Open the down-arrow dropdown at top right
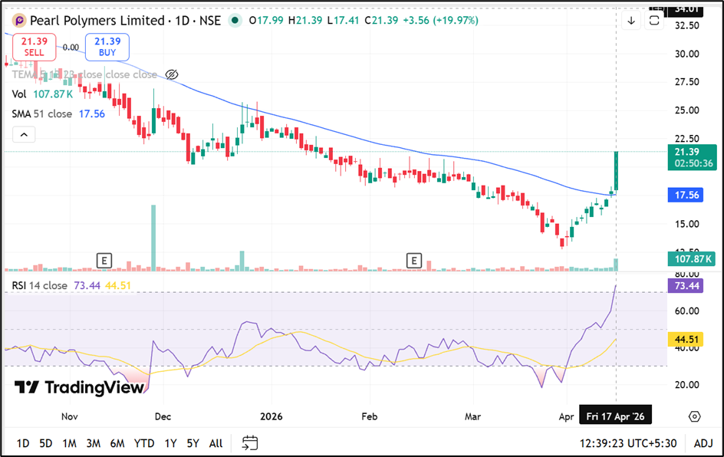 pyautogui.click(x=631, y=21)
